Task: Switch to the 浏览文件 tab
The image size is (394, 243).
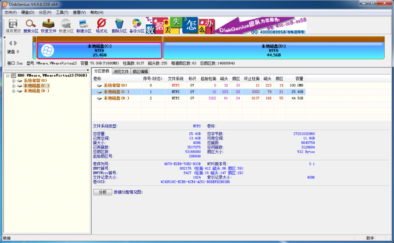Action: 121,71
